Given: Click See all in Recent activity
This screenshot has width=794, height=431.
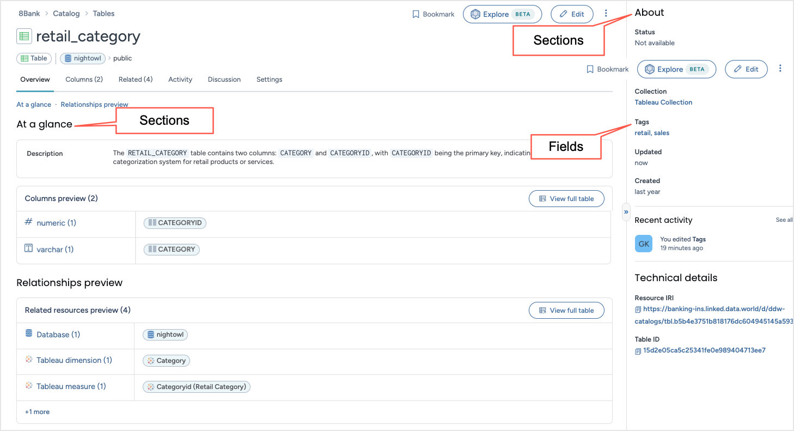Looking at the screenshot, I should [783, 220].
